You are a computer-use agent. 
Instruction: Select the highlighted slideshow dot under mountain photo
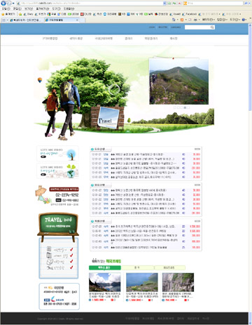click(185, 107)
